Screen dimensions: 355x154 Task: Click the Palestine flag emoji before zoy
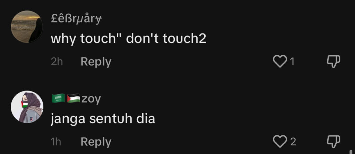tap(73, 98)
